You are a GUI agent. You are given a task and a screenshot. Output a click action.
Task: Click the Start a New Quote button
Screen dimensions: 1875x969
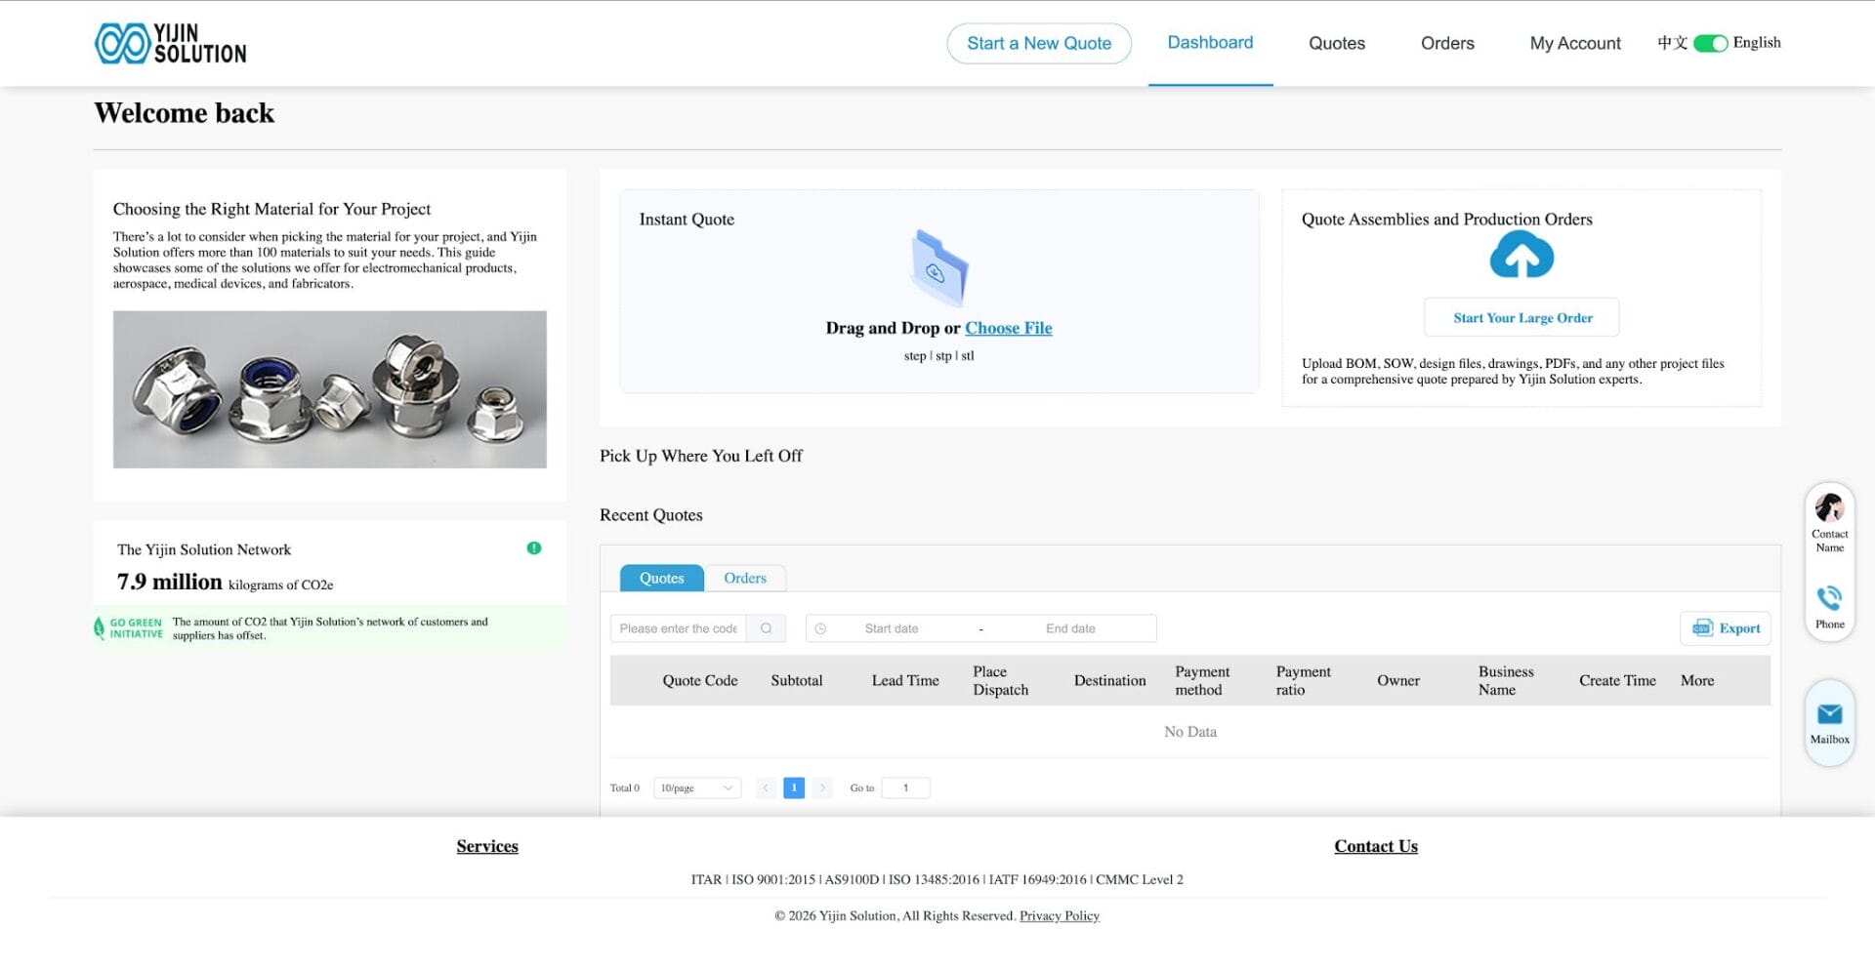tap(1038, 43)
